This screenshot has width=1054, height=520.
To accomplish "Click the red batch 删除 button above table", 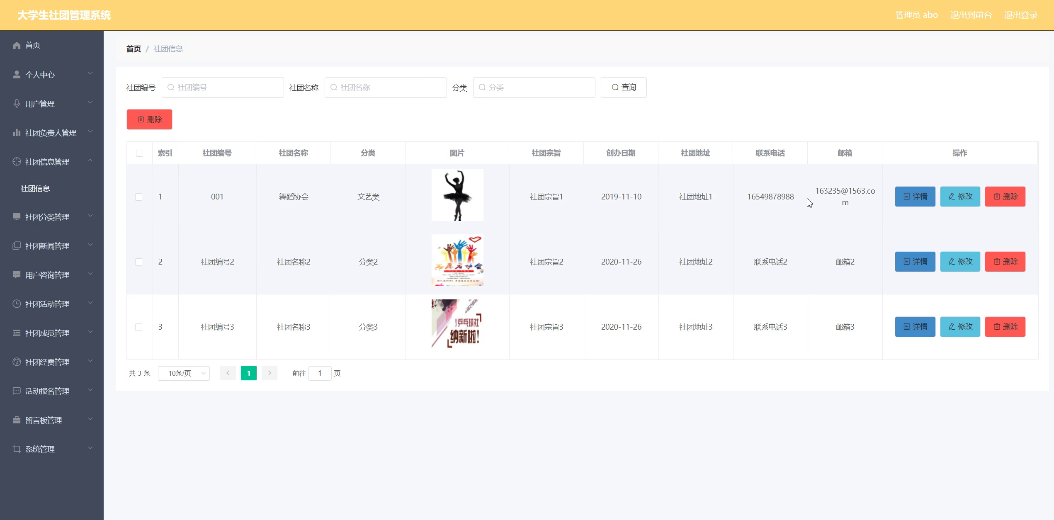I will 149,119.
